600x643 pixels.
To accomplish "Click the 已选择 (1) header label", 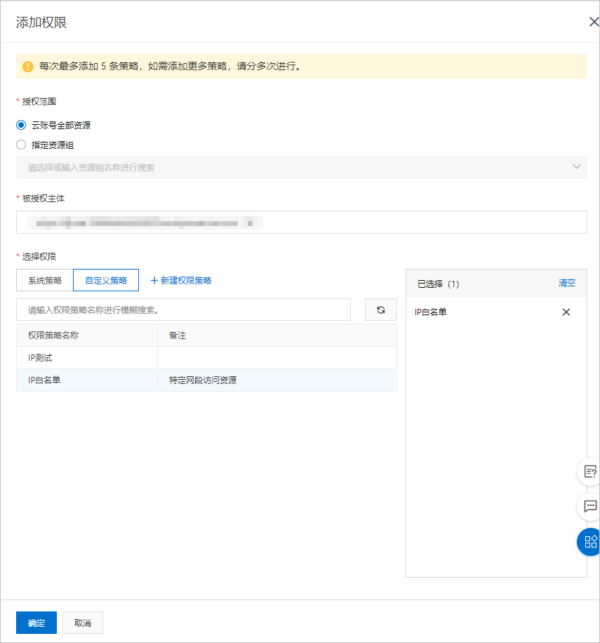I will [438, 284].
